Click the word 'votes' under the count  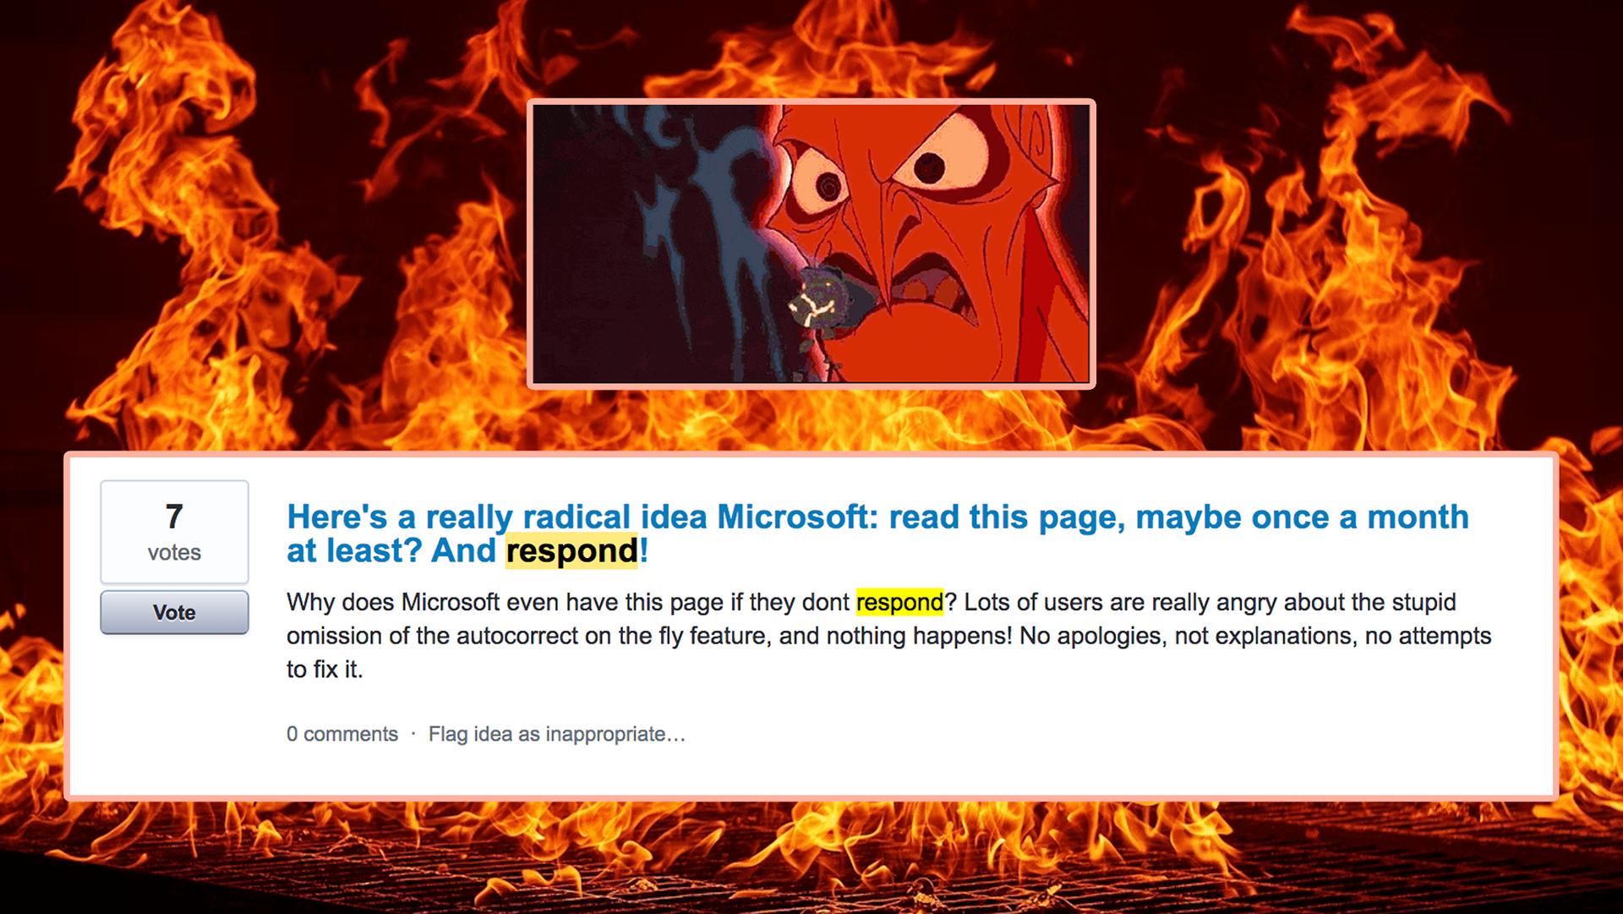tap(174, 553)
